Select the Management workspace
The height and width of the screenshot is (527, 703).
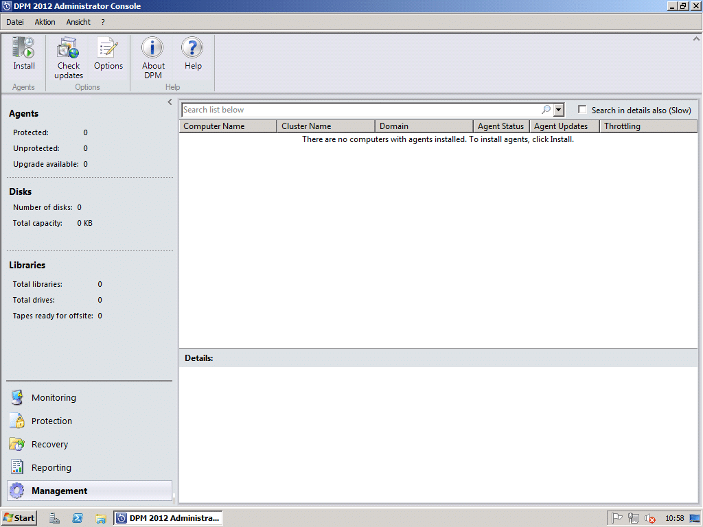tap(89, 491)
